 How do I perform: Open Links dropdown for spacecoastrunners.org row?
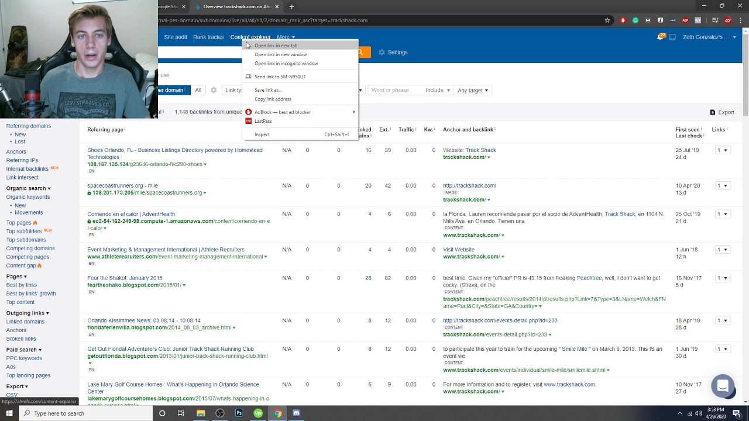point(723,186)
